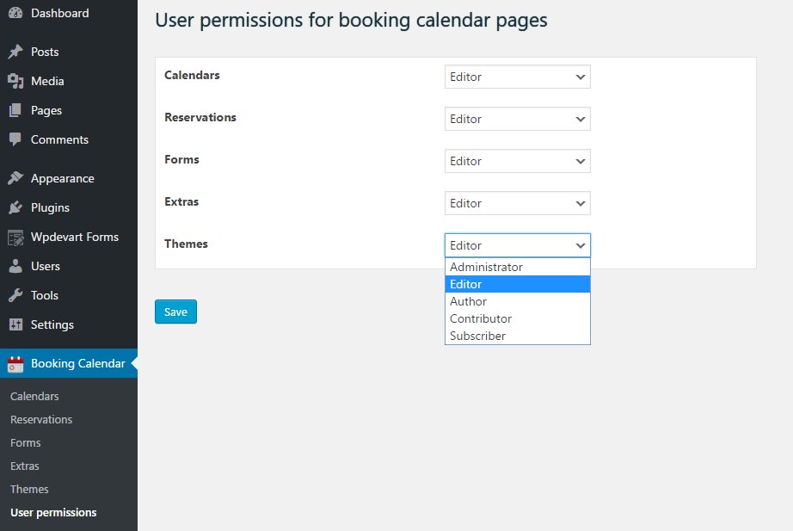Click the Tools wrench icon
This screenshot has width=793, height=531.
coord(15,295)
